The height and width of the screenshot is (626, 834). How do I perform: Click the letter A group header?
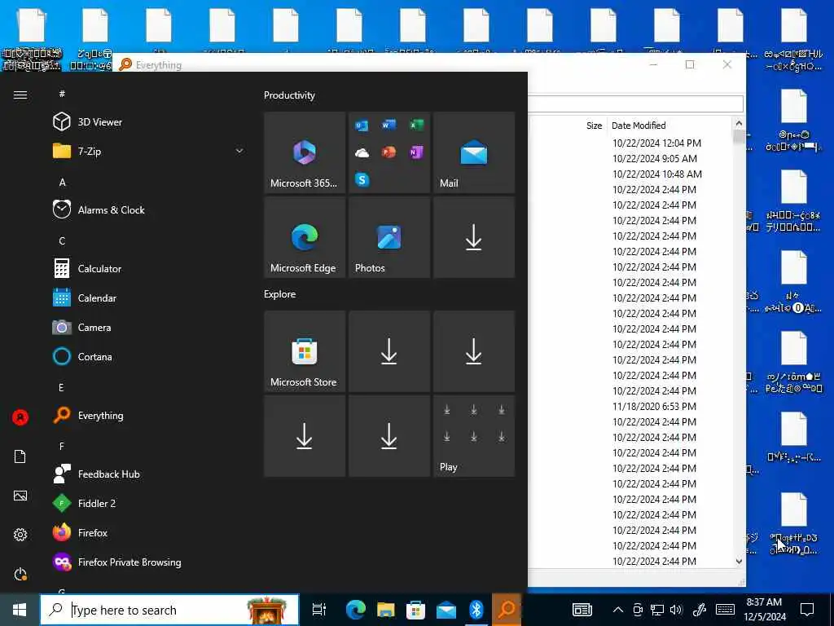click(62, 182)
